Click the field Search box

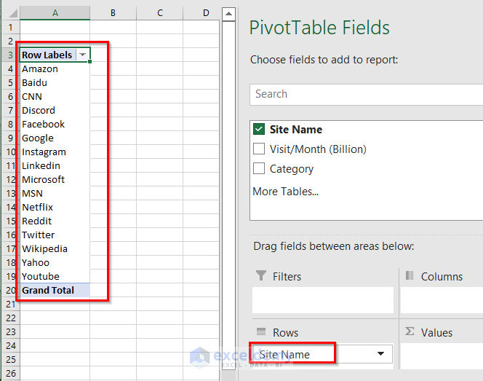pos(364,94)
